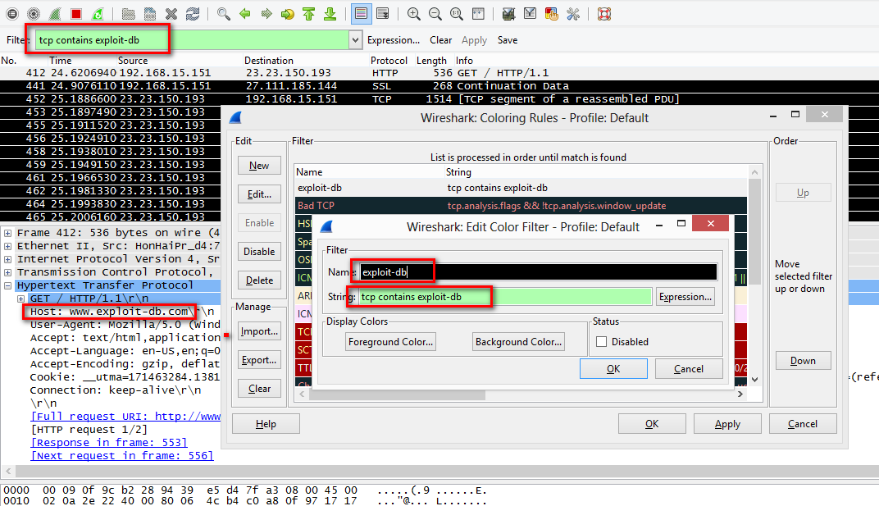This screenshot has width=879, height=506.
Task: Disable the selected coloring rule
Action: pyautogui.click(x=259, y=251)
